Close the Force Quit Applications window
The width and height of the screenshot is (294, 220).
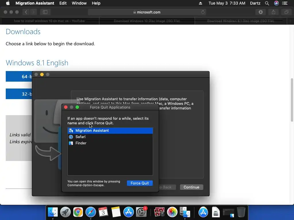(66, 107)
